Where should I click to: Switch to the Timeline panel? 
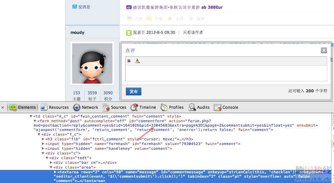click(143, 107)
